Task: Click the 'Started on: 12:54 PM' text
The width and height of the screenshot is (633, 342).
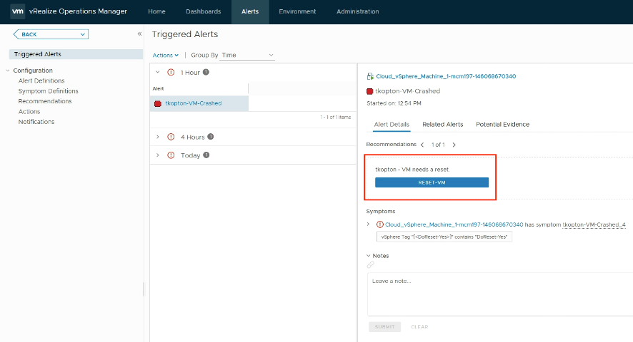Action: coord(394,103)
